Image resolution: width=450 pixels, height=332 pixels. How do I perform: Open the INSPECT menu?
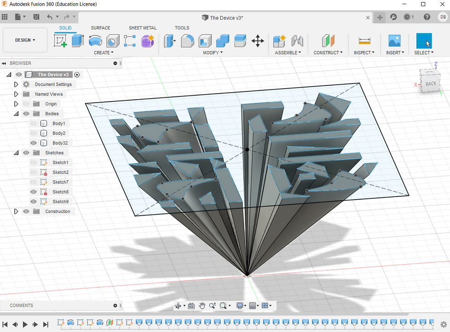[x=364, y=53]
